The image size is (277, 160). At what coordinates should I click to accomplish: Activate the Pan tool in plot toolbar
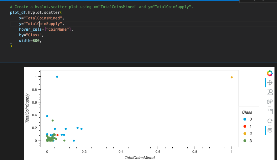coord(269,83)
